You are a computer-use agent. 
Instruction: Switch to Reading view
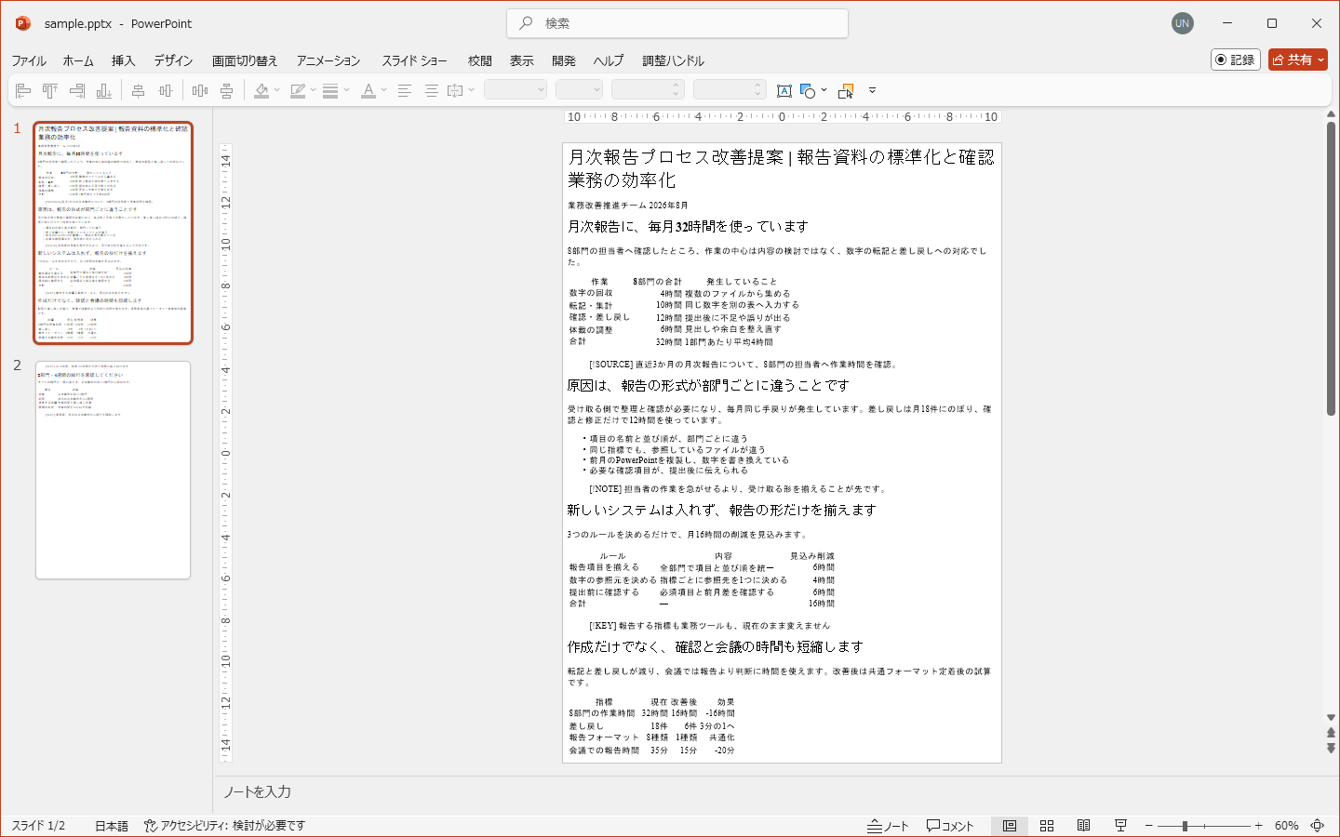pyautogui.click(x=1084, y=826)
